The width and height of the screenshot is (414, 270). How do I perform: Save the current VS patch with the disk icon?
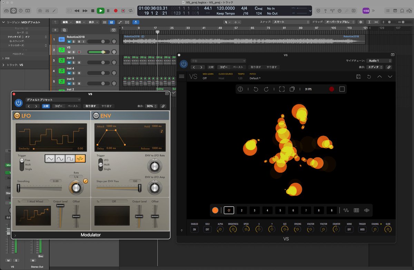[x=358, y=77]
